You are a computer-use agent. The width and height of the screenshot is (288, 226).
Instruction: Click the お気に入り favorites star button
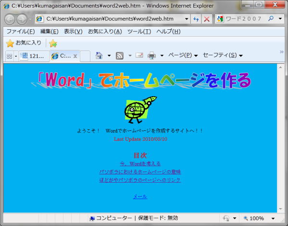click(24, 43)
